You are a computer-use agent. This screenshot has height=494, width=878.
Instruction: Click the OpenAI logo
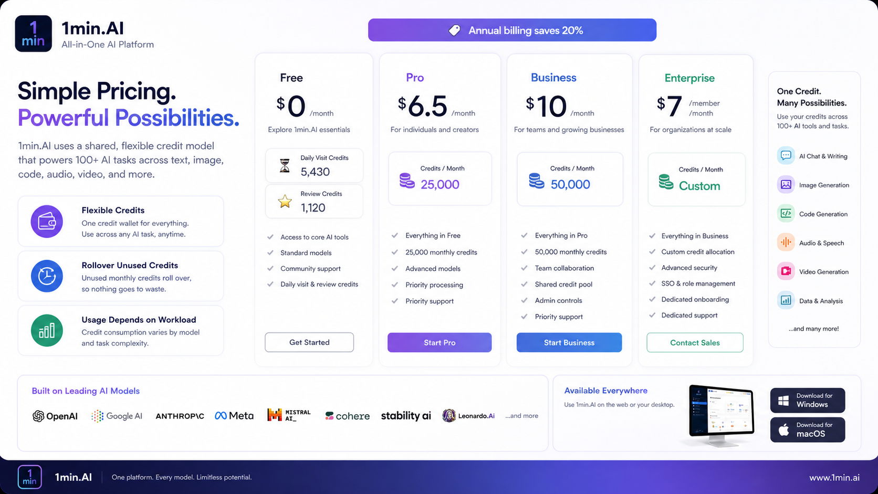pos(55,416)
